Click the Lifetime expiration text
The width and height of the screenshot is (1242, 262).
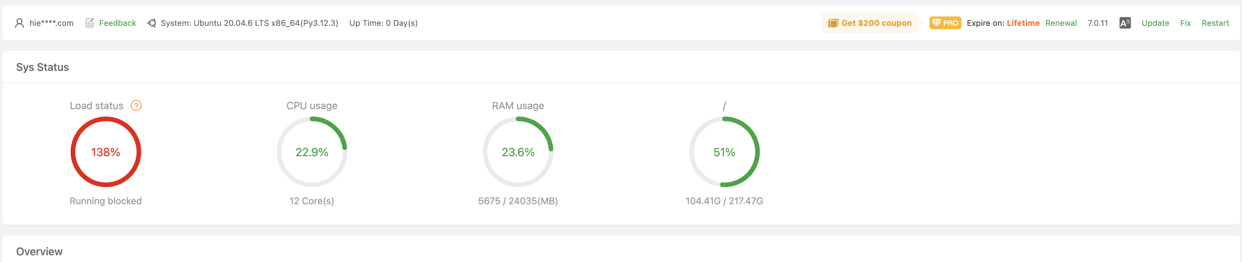[x=1023, y=23]
